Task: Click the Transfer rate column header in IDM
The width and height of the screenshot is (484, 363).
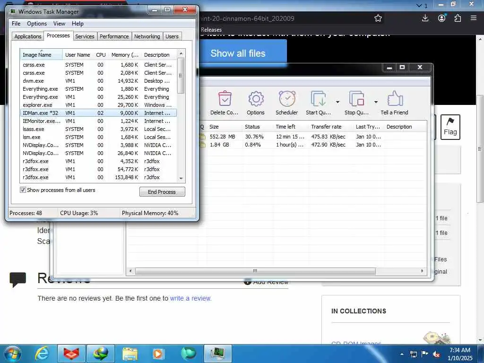Action: coord(331,127)
